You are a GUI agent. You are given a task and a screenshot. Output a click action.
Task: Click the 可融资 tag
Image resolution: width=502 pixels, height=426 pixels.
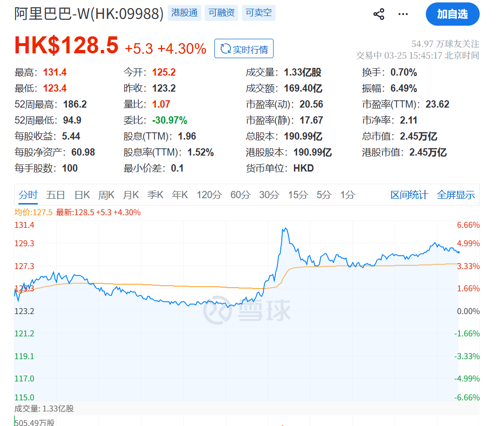221,13
